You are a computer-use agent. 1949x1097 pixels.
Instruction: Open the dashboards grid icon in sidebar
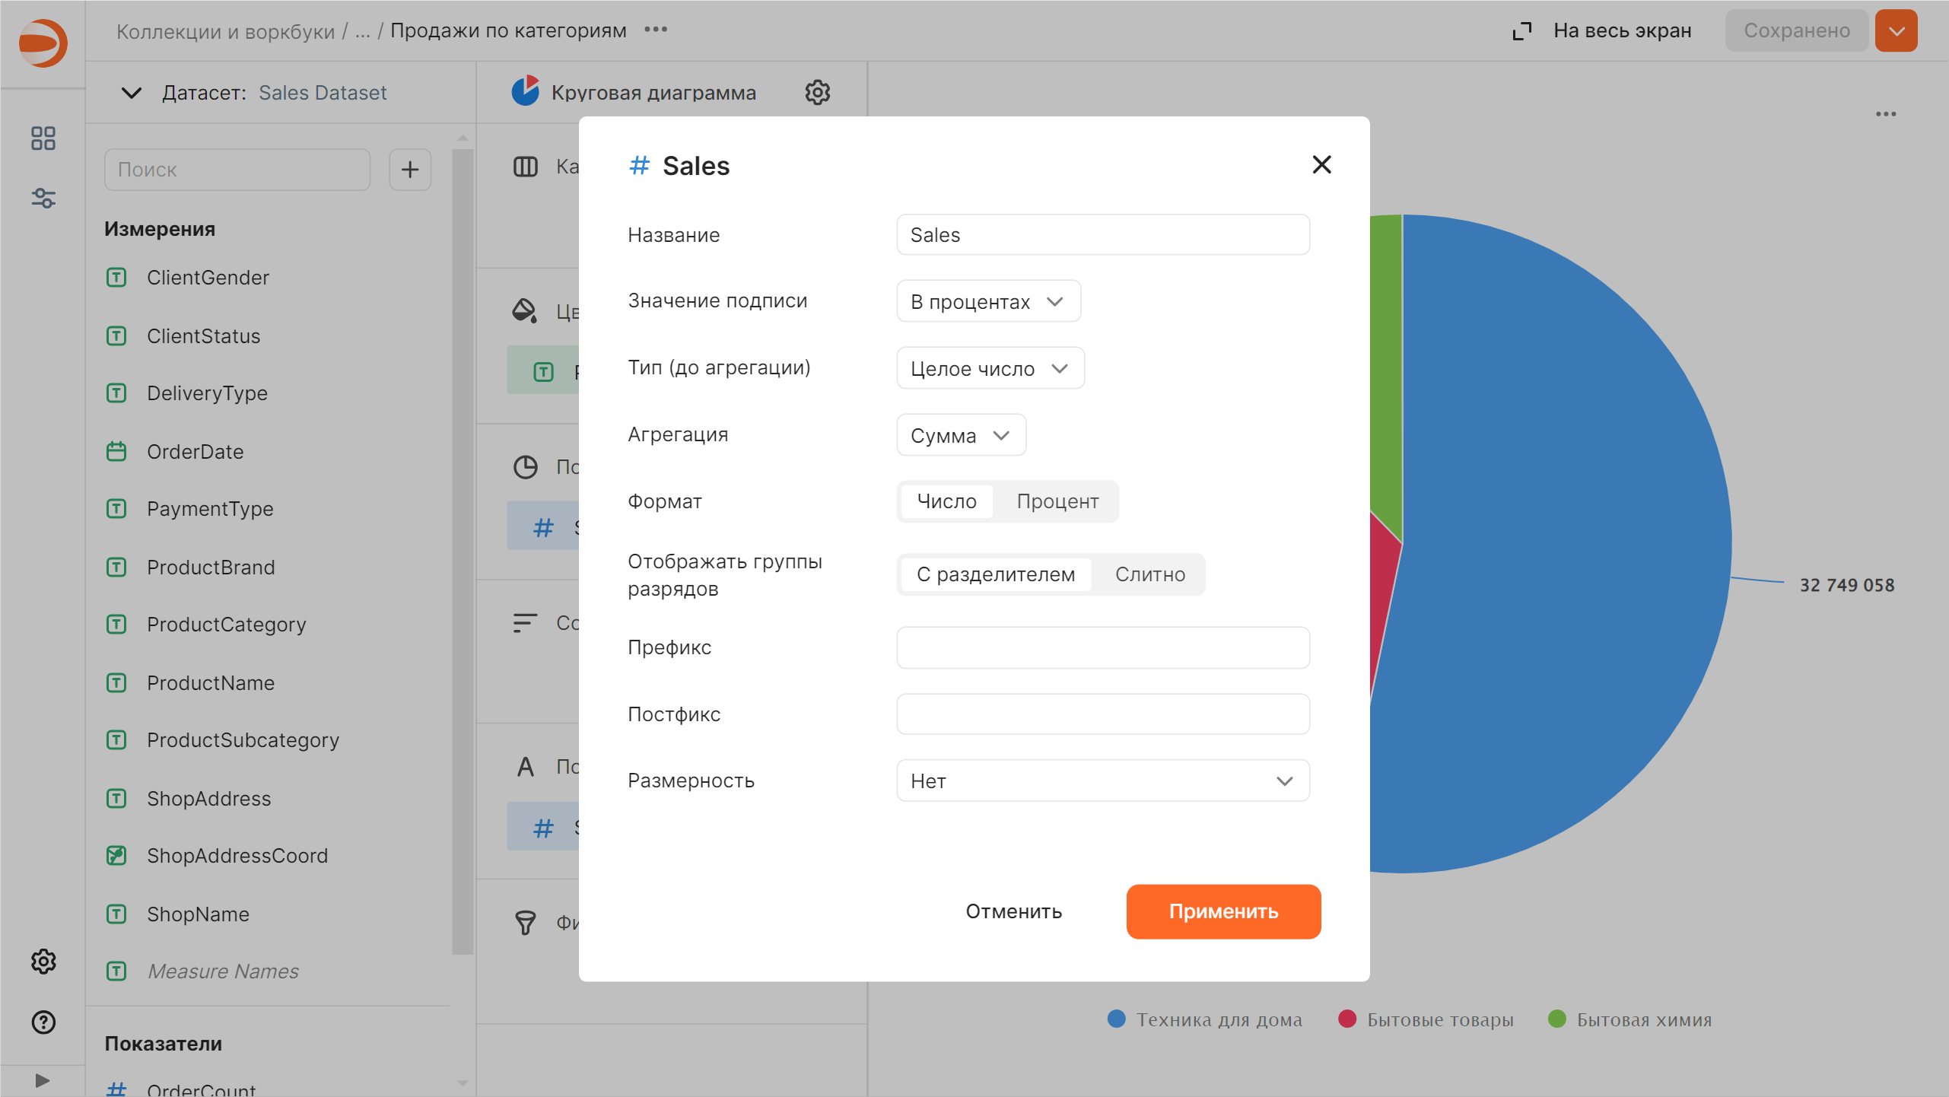point(43,138)
